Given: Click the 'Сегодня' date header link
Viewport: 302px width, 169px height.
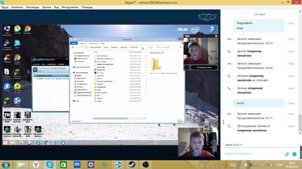Looking at the screenshot, I should click(260, 14).
